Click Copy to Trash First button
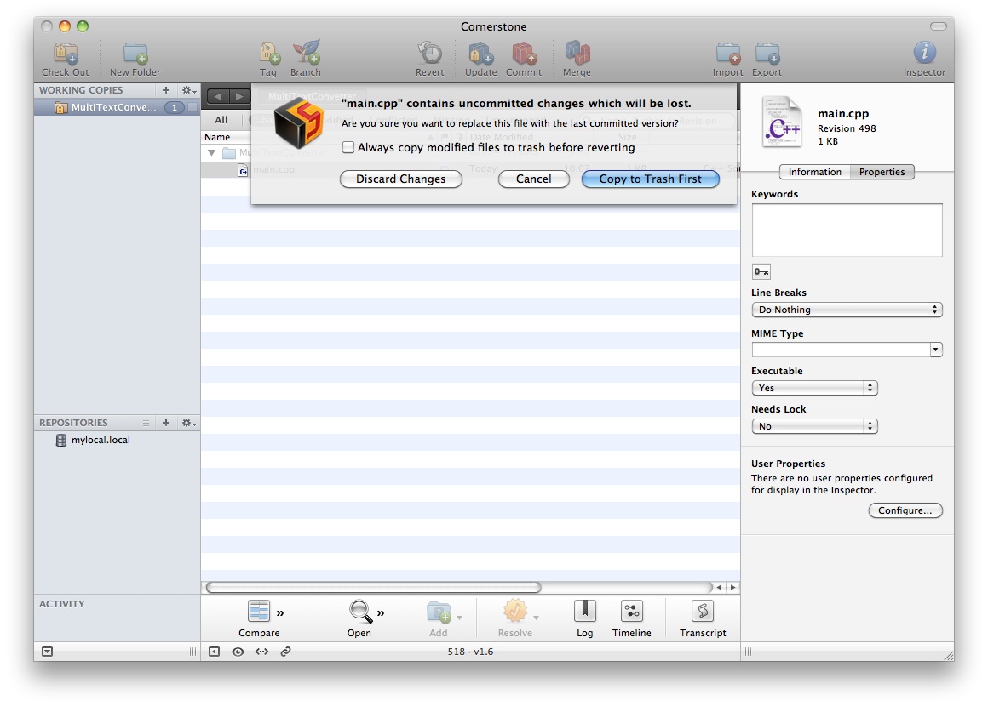 [650, 179]
